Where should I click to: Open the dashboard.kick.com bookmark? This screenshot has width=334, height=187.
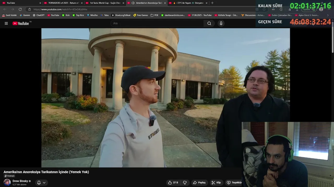[173, 15]
